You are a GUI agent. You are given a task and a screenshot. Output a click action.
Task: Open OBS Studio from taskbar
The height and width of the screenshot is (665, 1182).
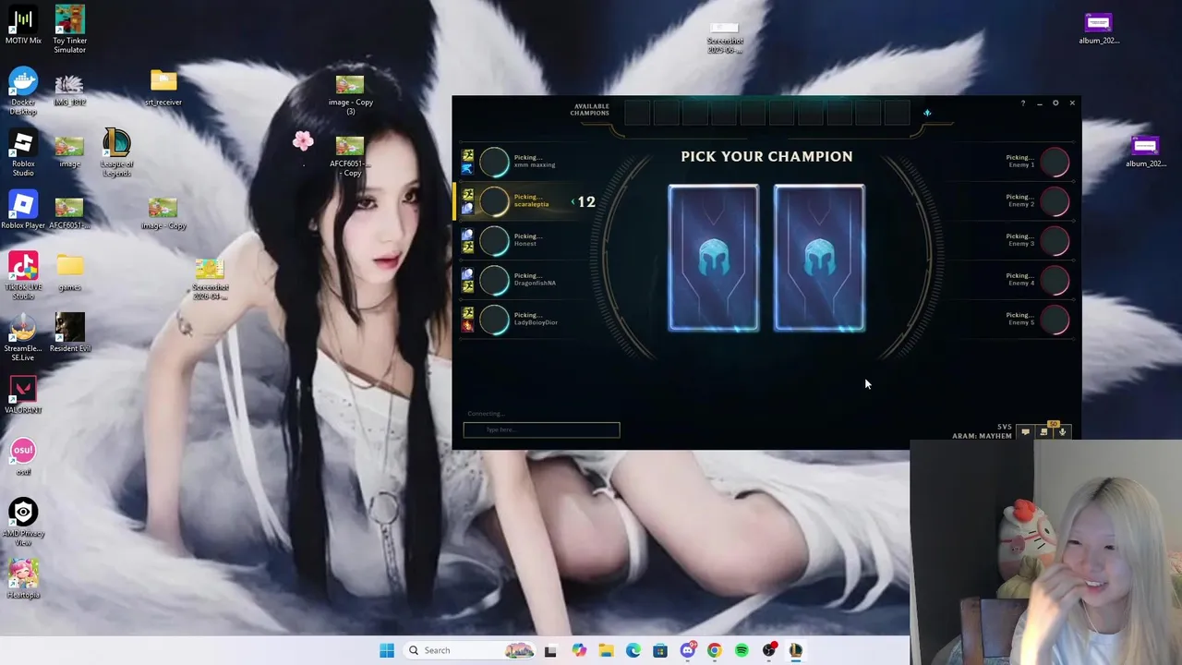(x=768, y=650)
